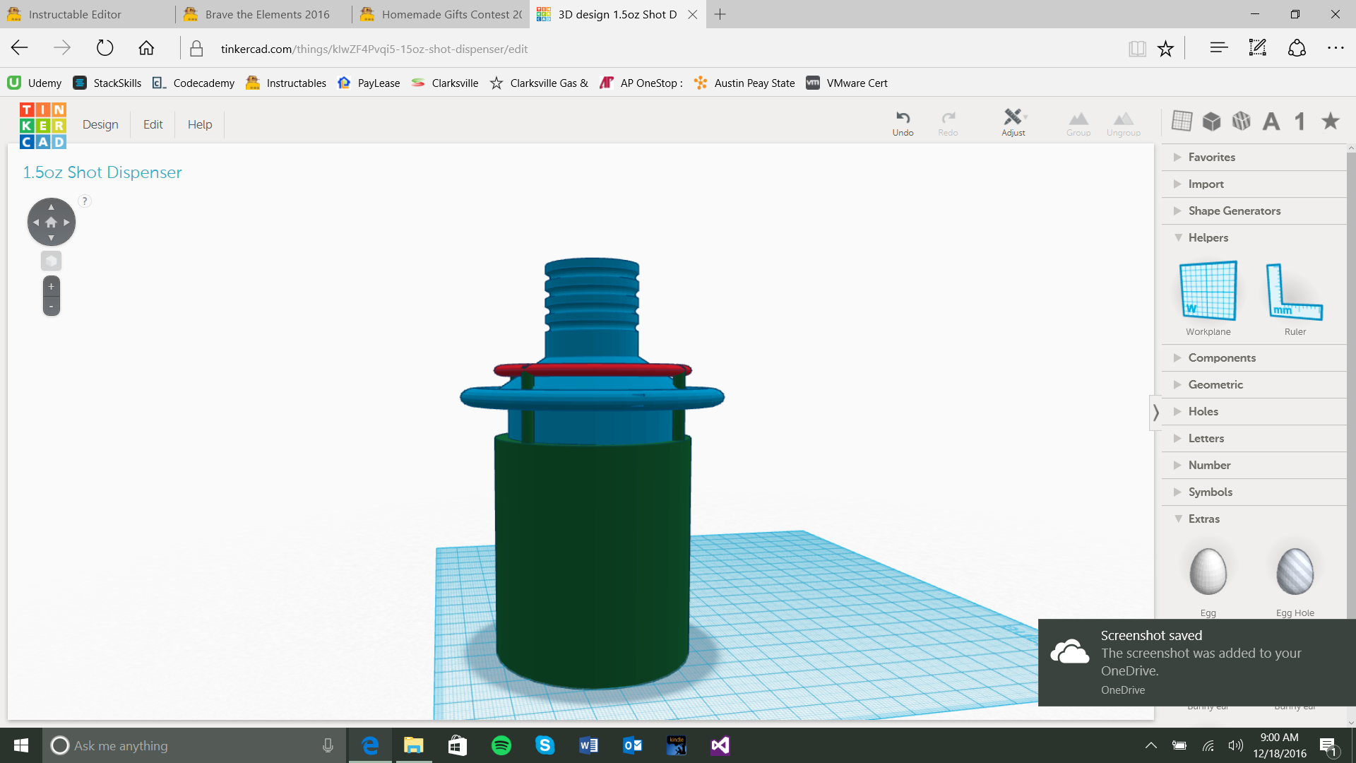This screenshot has width=1356, height=763.
Task: Toggle the perspective view cube button
Action: (x=51, y=261)
